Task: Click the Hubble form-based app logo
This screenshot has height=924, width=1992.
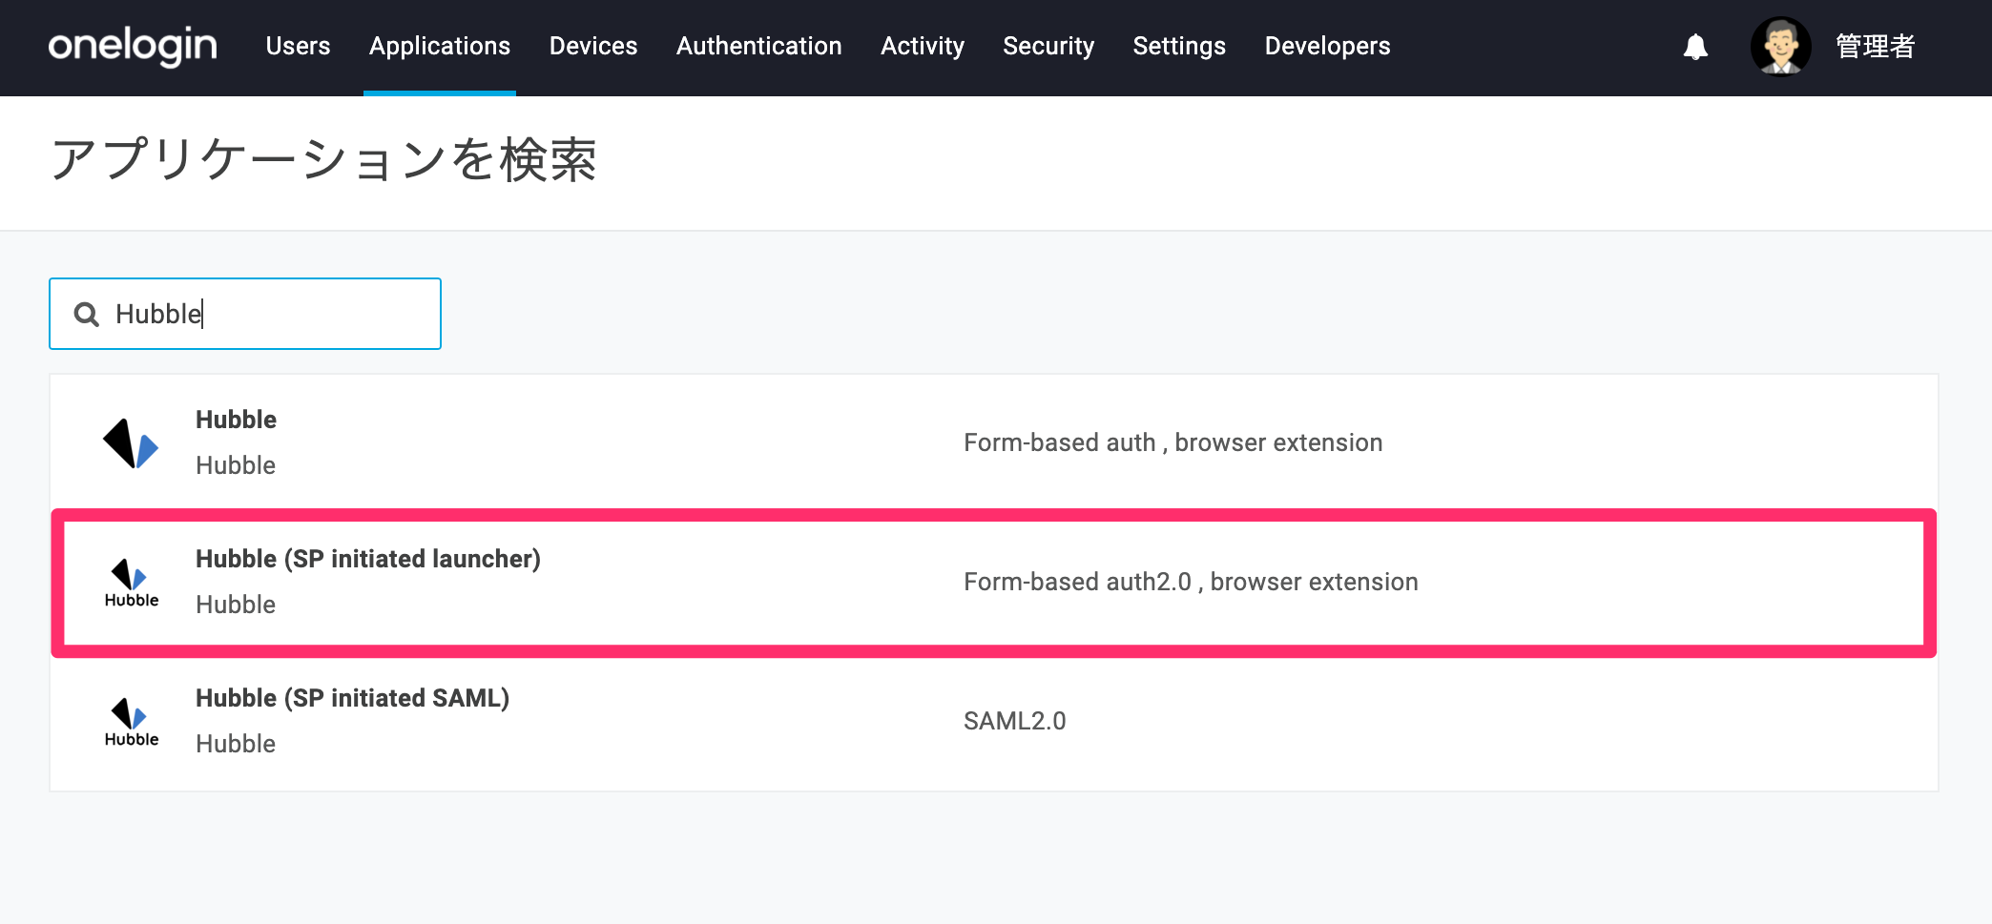Action: [131, 443]
